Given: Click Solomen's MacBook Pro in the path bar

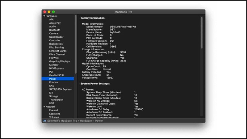Looking at the screenshot, I should click(x=62, y=121).
